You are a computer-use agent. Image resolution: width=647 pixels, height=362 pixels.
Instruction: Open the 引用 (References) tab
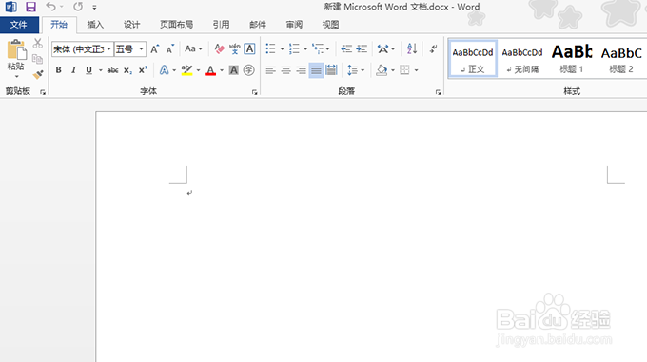point(221,25)
